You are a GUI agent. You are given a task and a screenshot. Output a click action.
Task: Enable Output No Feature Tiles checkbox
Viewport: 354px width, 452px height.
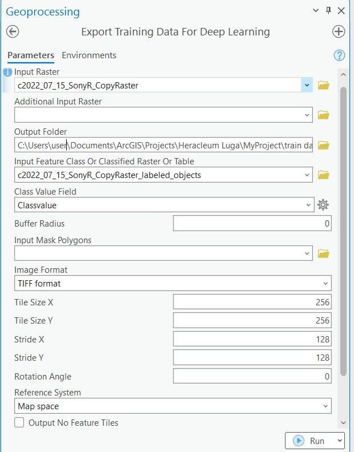[19, 423]
